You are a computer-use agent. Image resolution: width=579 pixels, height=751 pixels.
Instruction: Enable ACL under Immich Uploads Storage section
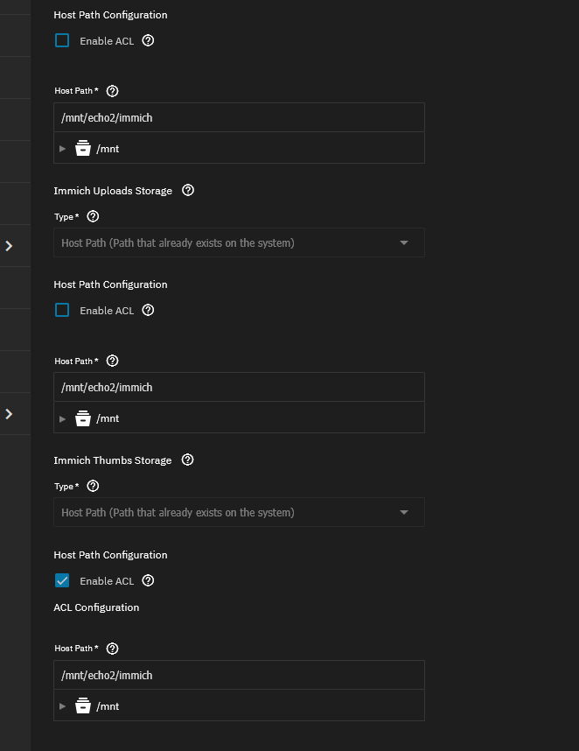point(62,310)
